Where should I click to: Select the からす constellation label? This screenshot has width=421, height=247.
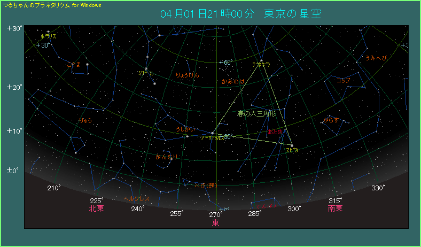[x=331, y=120]
